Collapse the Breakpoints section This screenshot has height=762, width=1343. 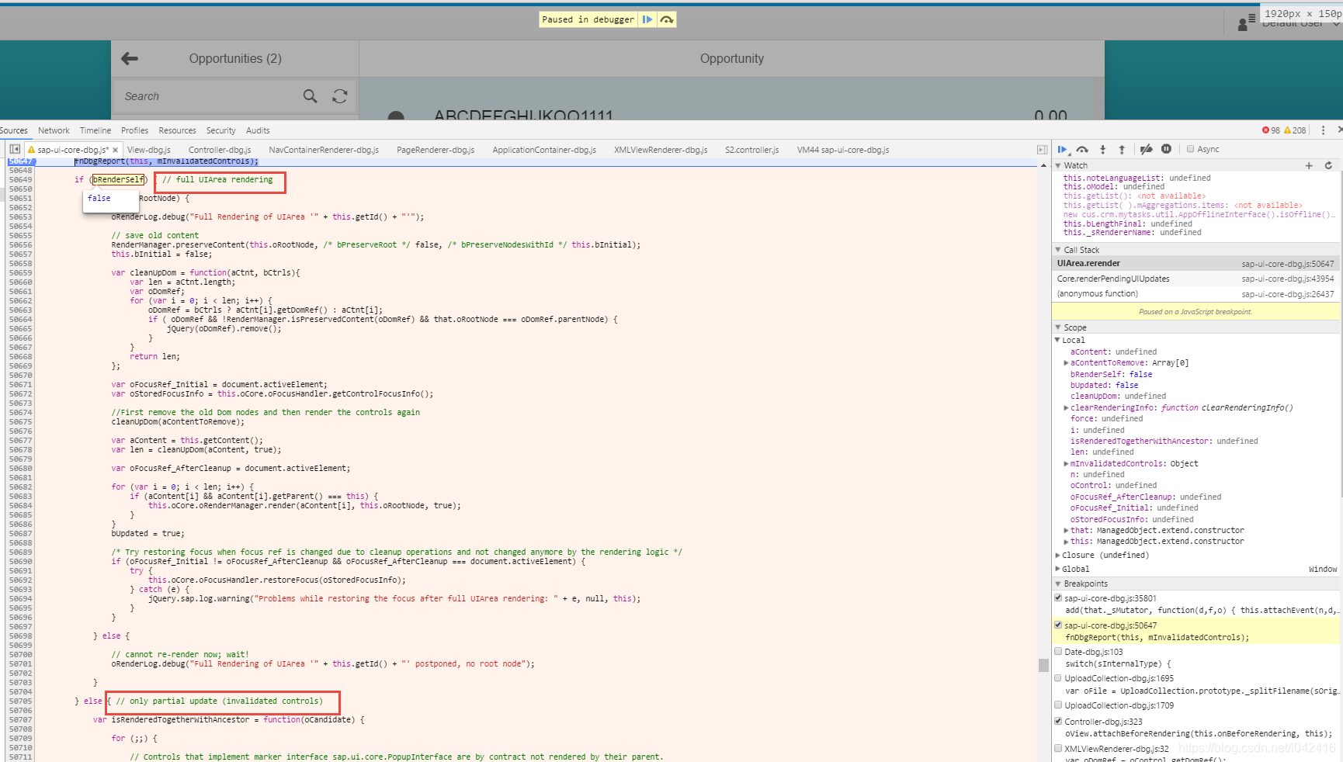[x=1058, y=584]
